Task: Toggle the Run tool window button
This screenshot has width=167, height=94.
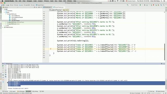Action: point(28,91)
